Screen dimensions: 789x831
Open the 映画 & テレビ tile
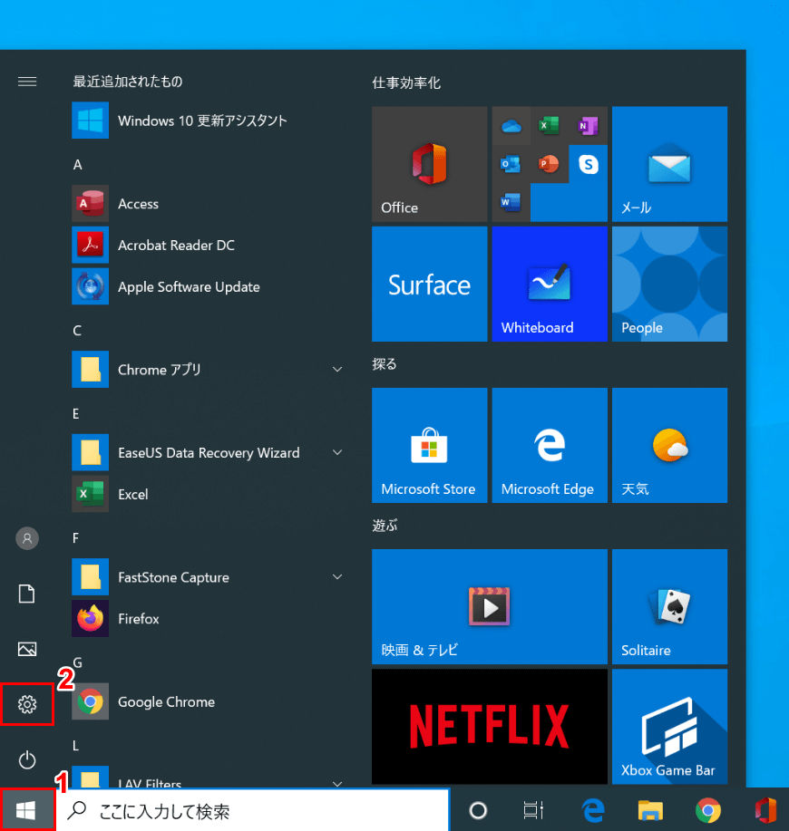(490, 606)
